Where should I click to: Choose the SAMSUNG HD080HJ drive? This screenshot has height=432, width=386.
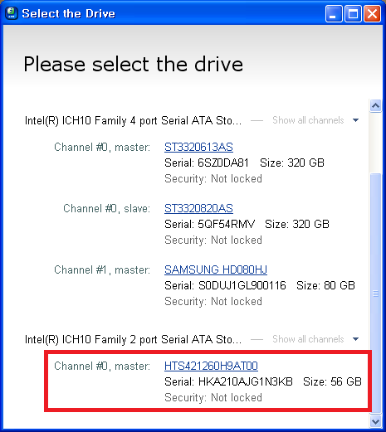click(216, 269)
